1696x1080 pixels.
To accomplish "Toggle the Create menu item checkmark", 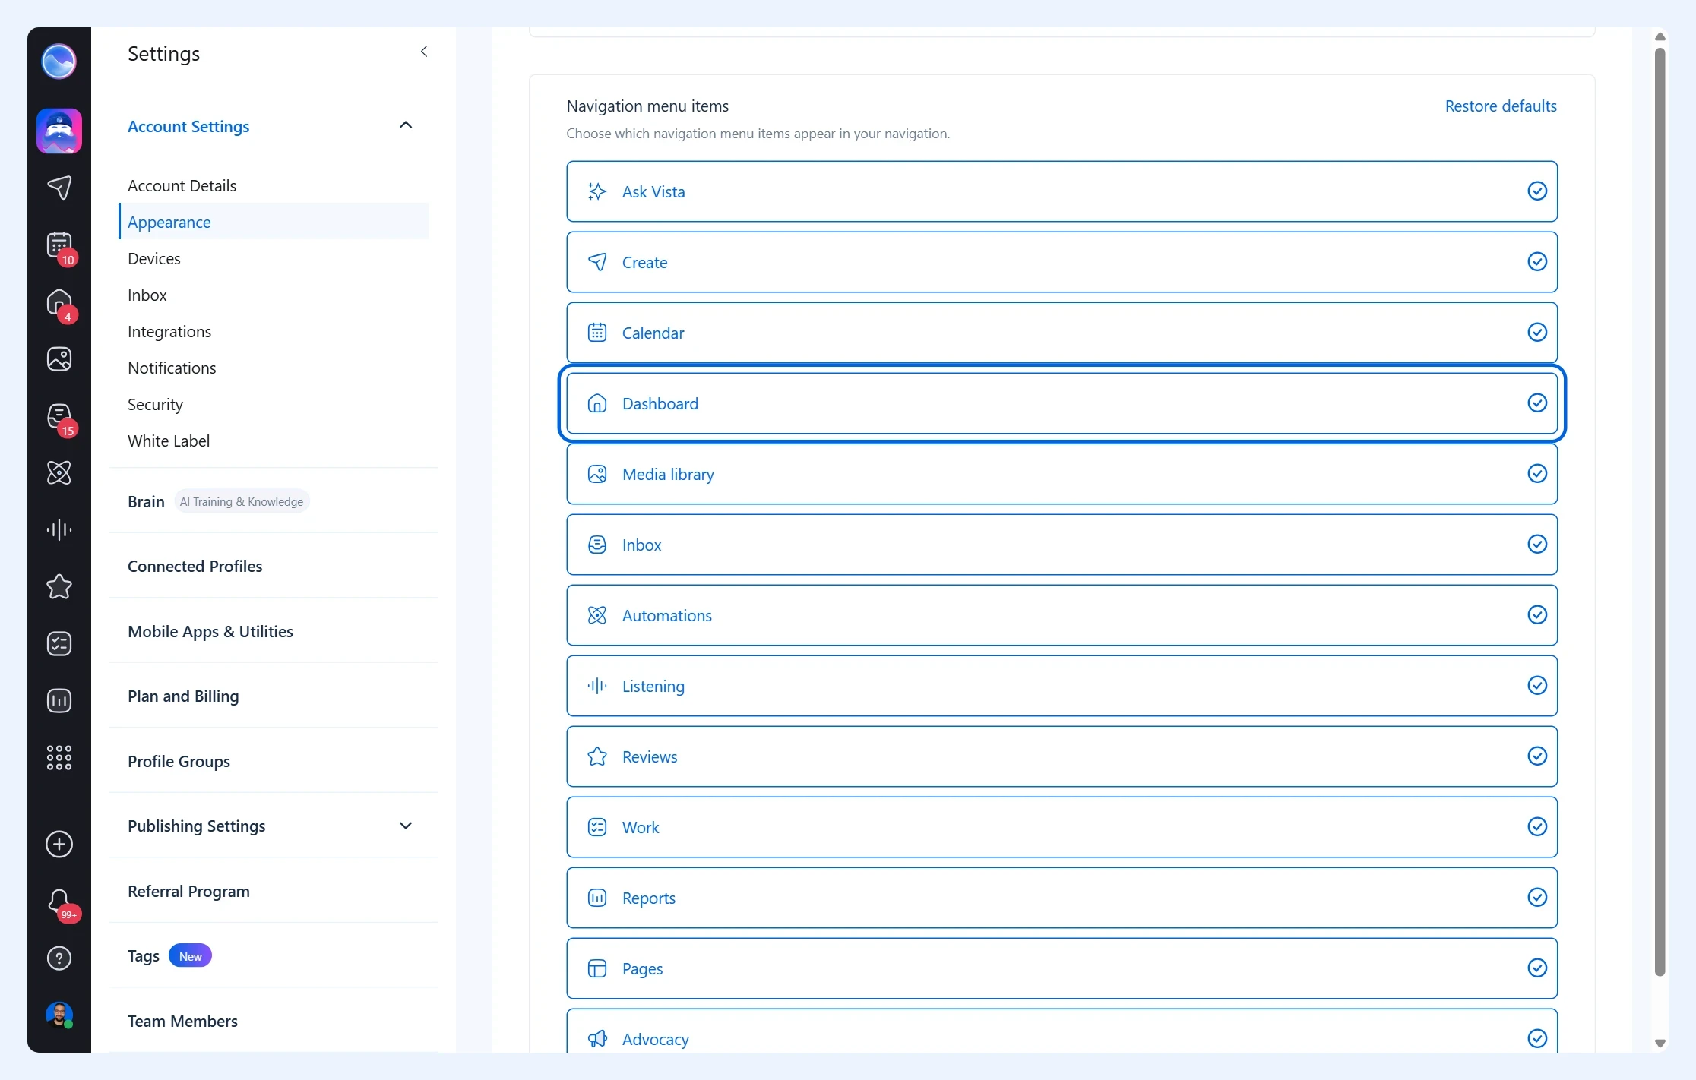I will (1537, 261).
